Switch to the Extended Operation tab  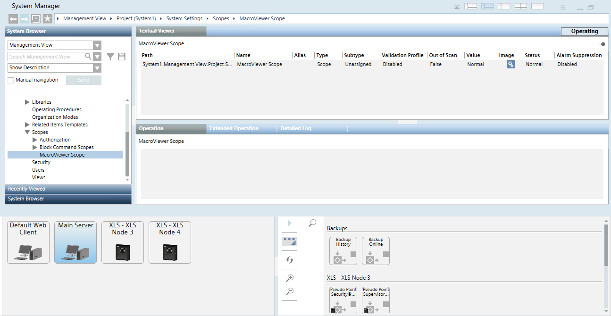234,128
